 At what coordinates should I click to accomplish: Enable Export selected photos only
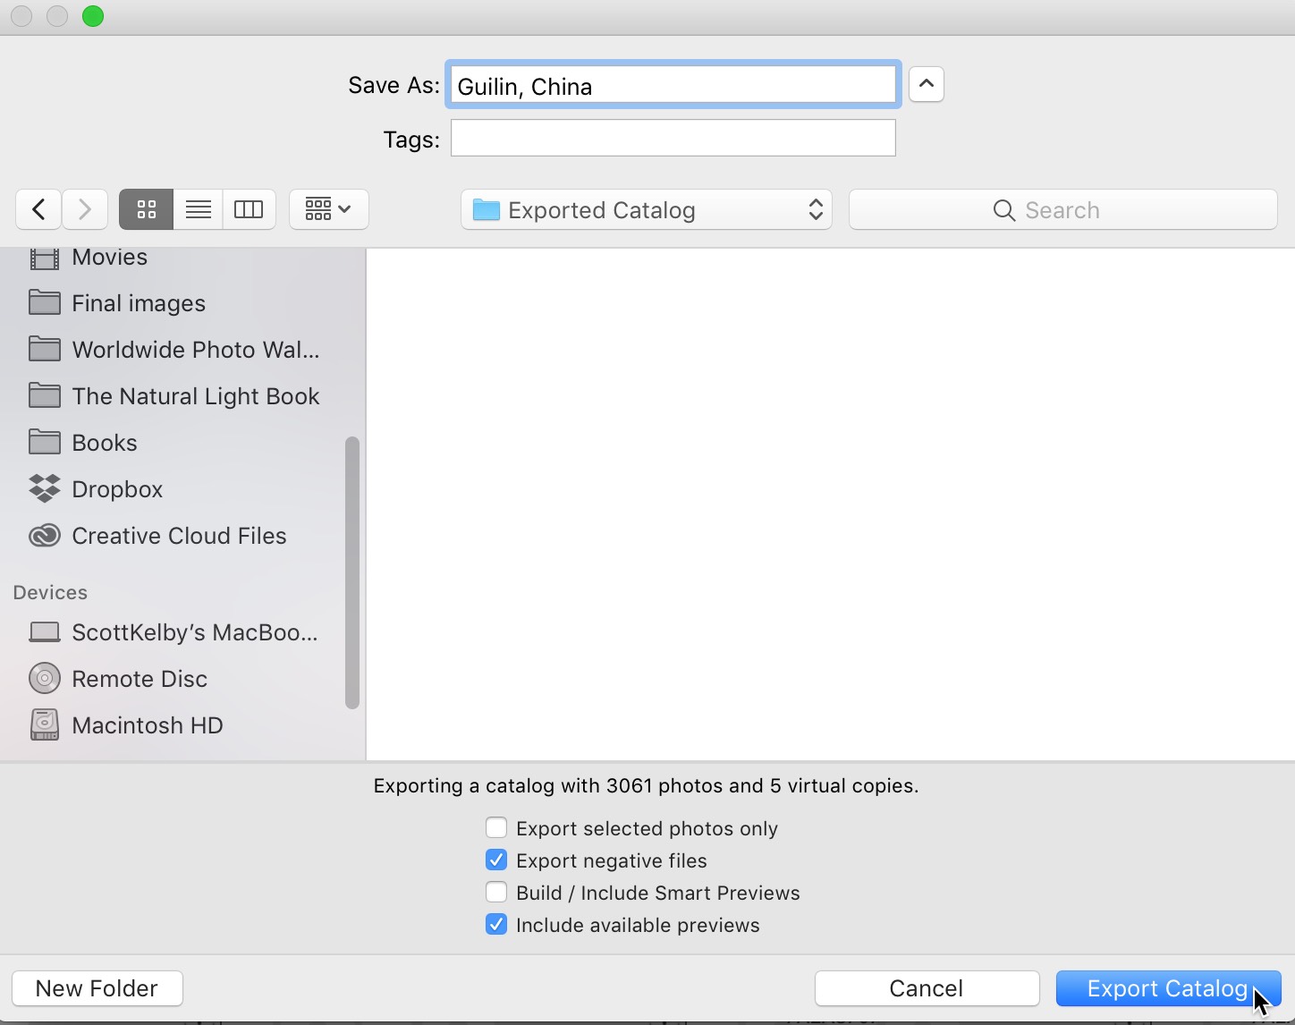click(x=496, y=827)
